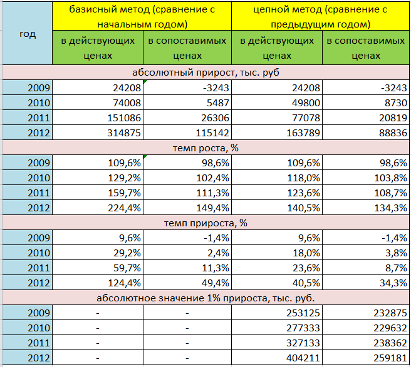Pick the cell showing 124,4%
The width and height of the screenshot is (411, 367).
coord(98,283)
